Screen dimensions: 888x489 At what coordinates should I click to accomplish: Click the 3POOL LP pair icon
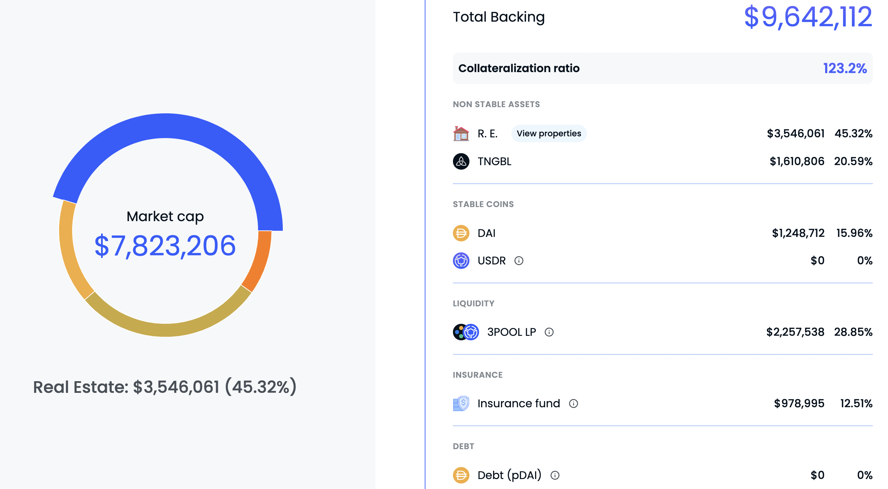click(x=466, y=332)
